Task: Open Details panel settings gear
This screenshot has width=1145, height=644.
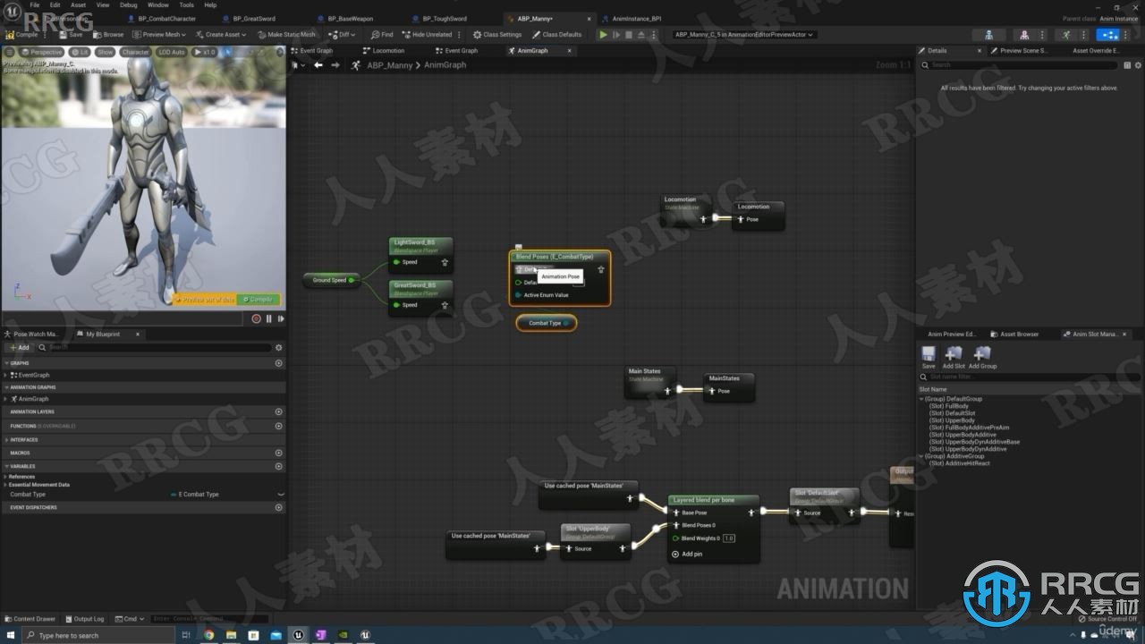Action: [x=1137, y=65]
